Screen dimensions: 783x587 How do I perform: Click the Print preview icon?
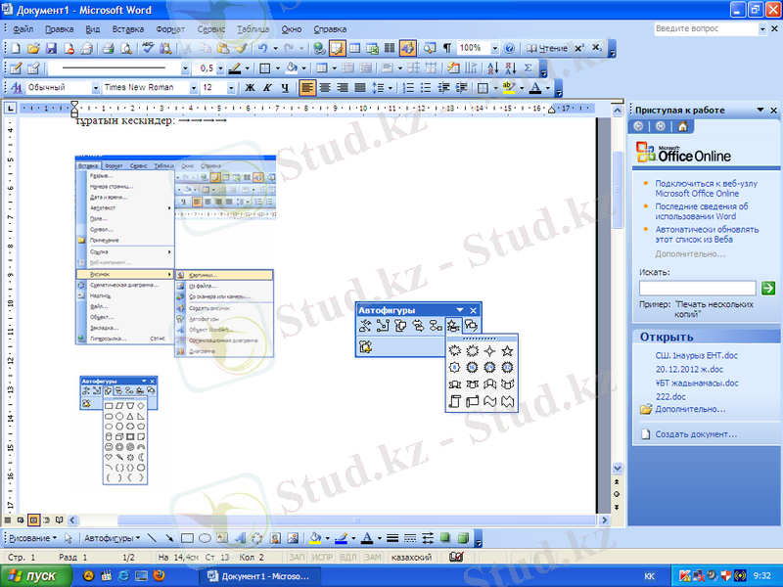pyautogui.click(x=126, y=48)
